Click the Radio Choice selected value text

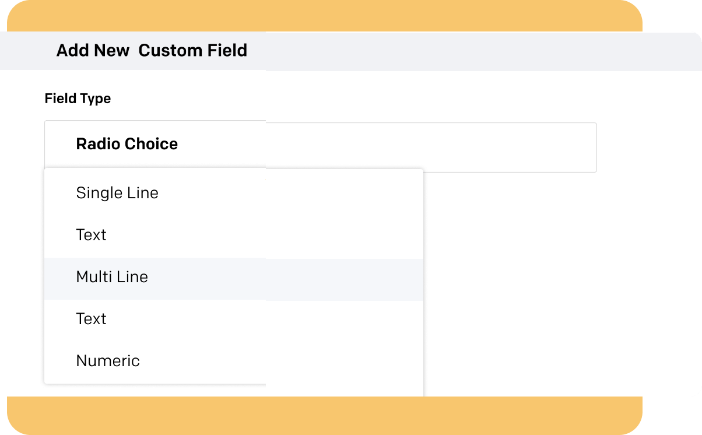click(127, 144)
